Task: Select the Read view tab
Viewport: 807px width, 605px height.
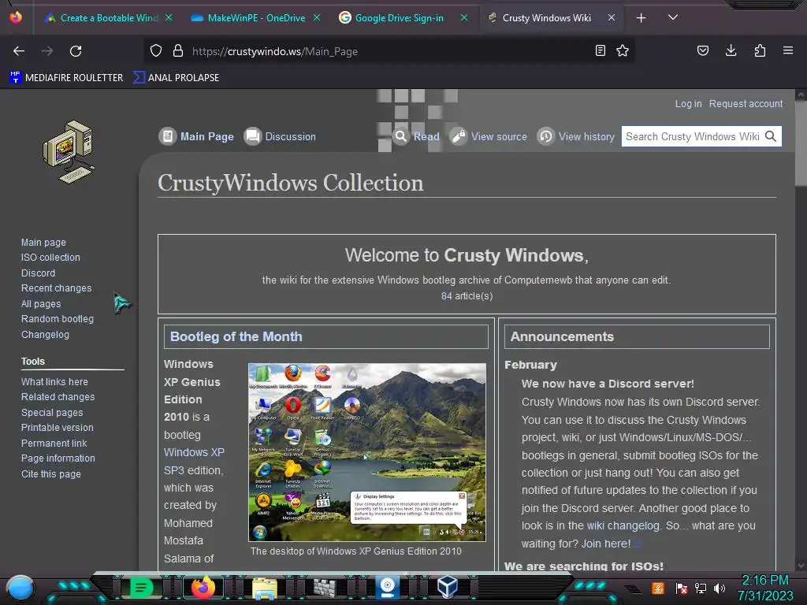Action: coord(416,136)
